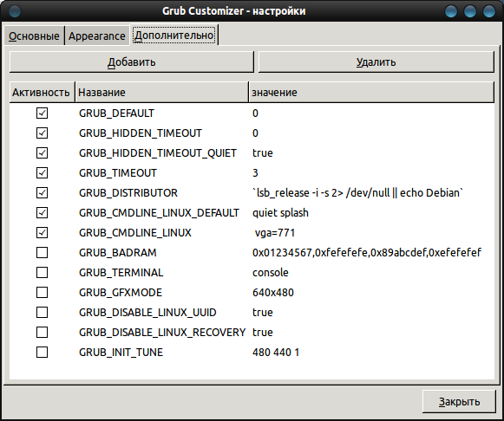This screenshot has width=504, height=421.
Task: Click the true value of GRUB_HIDDEN_TIMEOUT_QUIET
Action: coord(263,153)
